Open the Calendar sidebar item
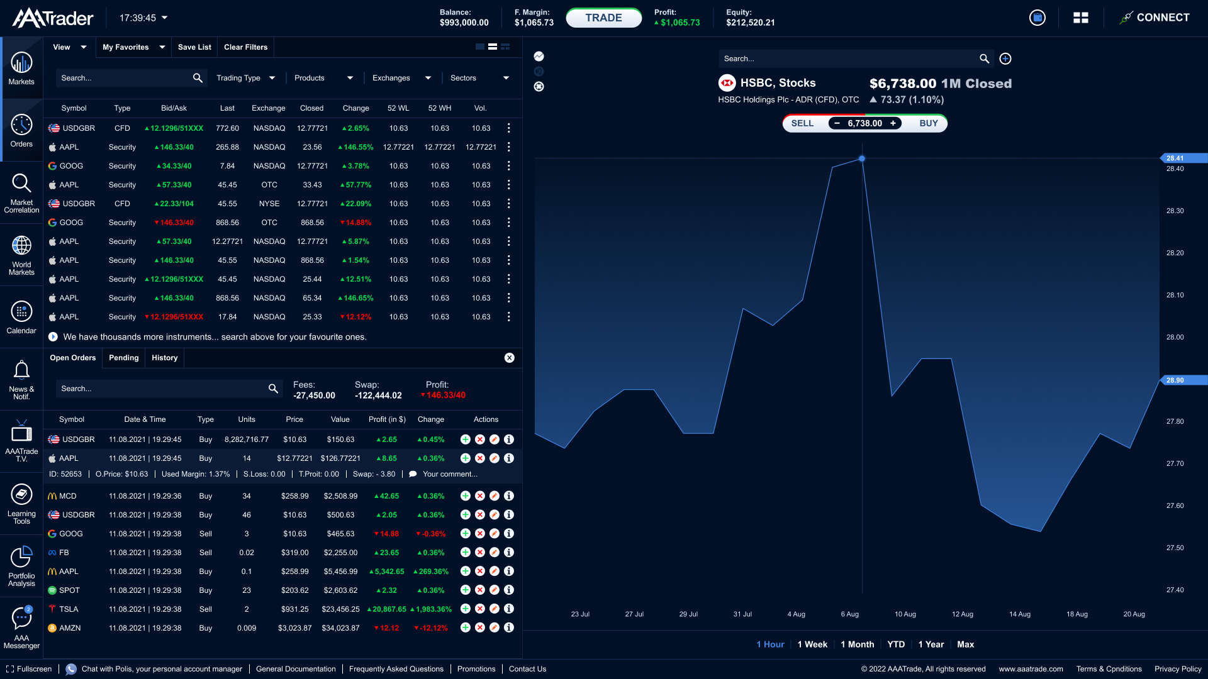Screen dimensions: 1208x679 (x=21, y=317)
